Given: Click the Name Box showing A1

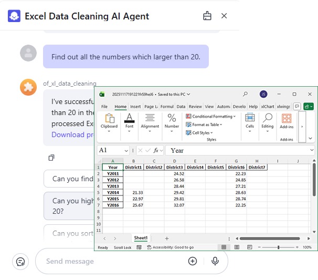Looking at the screenshot, I should coord(113,150).
